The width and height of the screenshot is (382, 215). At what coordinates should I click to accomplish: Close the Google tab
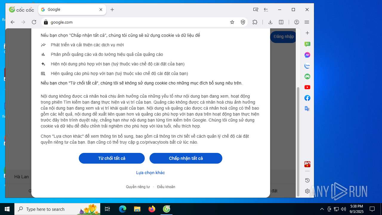[x=101, y=10]
